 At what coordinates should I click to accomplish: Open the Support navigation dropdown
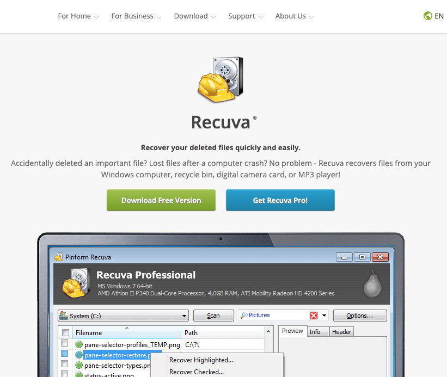click(x=246, y=16)
